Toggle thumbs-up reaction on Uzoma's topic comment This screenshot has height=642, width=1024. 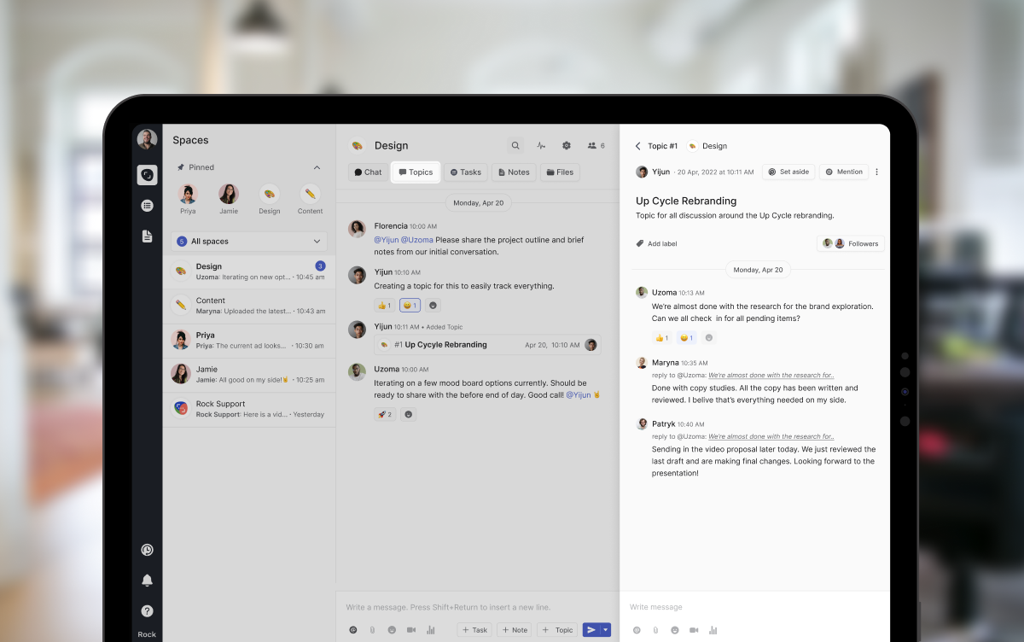coord(661,337)
